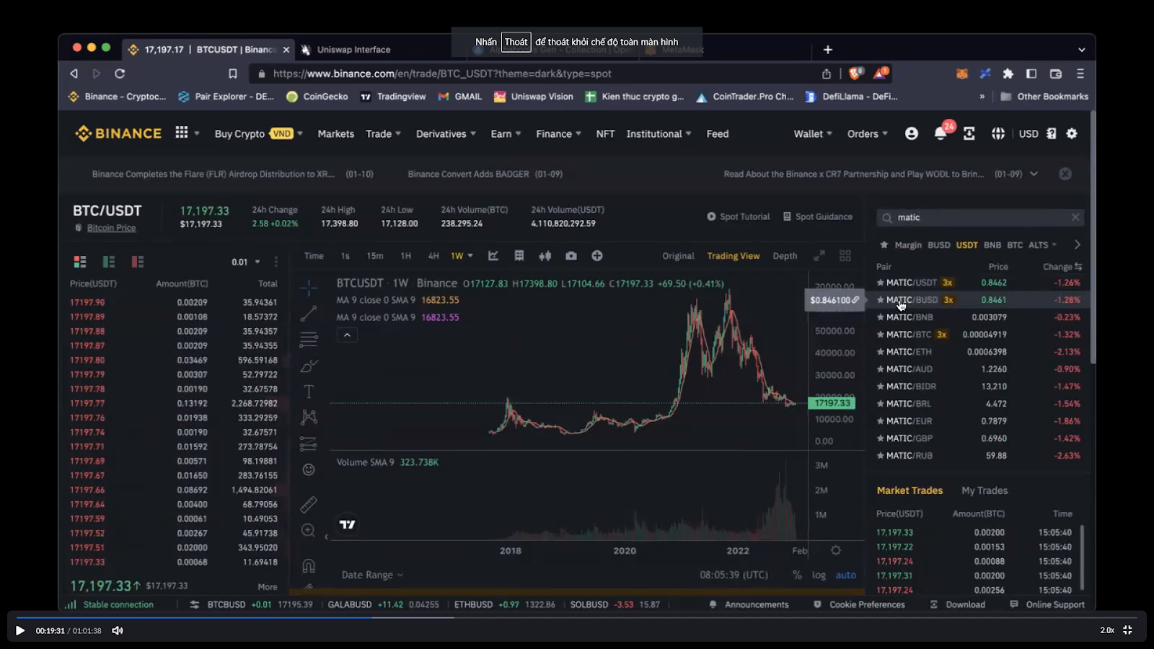Open the Orders dropdown menu
Image resolution: width=1154 pixels, height=649 pixels.
(868, 133)
